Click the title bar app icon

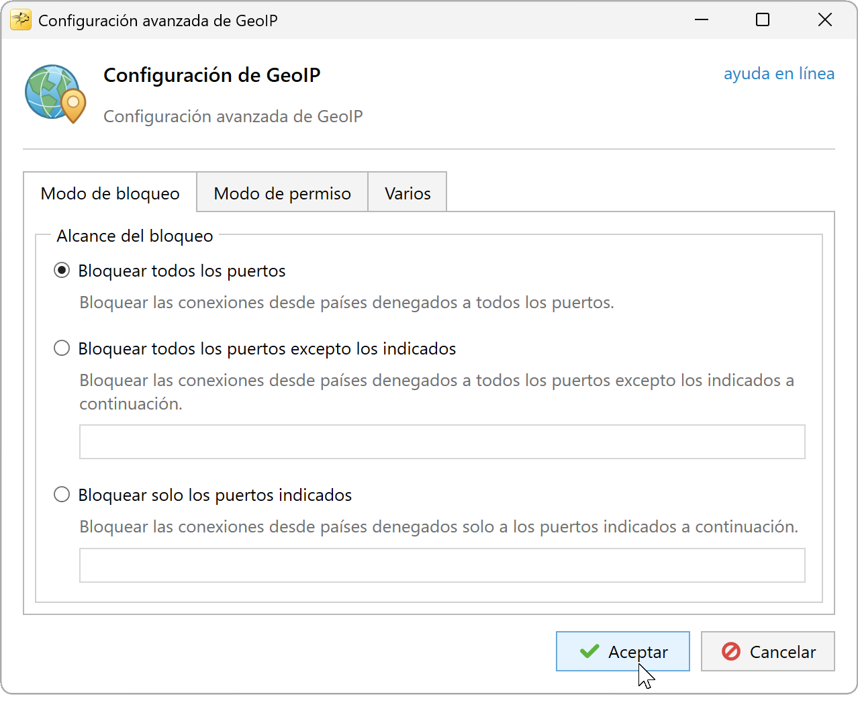point(21,20)
